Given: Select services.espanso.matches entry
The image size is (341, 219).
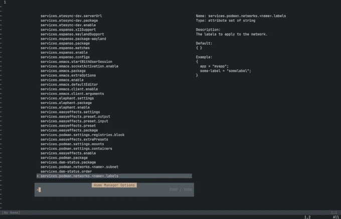Looking at the screenshot, I should pos(65,48).
